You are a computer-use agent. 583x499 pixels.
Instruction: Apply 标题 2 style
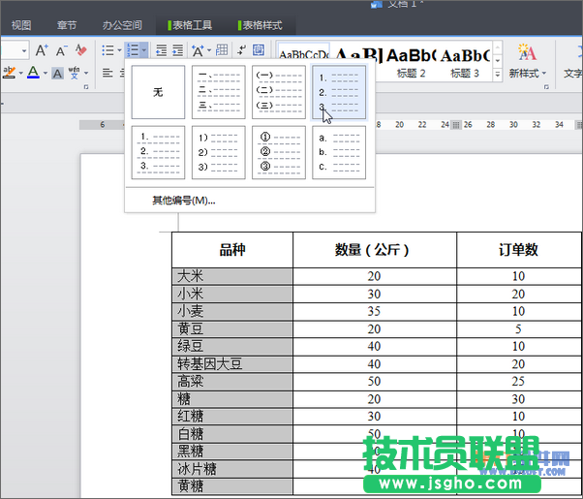pos(411,62)
